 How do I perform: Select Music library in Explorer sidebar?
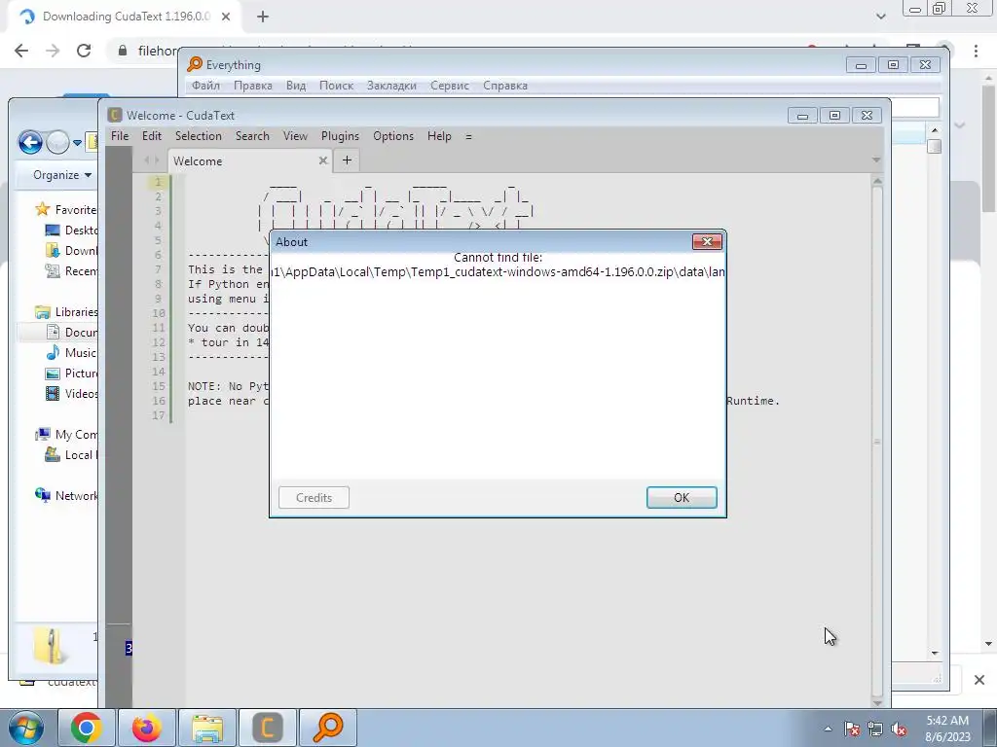click(71, 352)
